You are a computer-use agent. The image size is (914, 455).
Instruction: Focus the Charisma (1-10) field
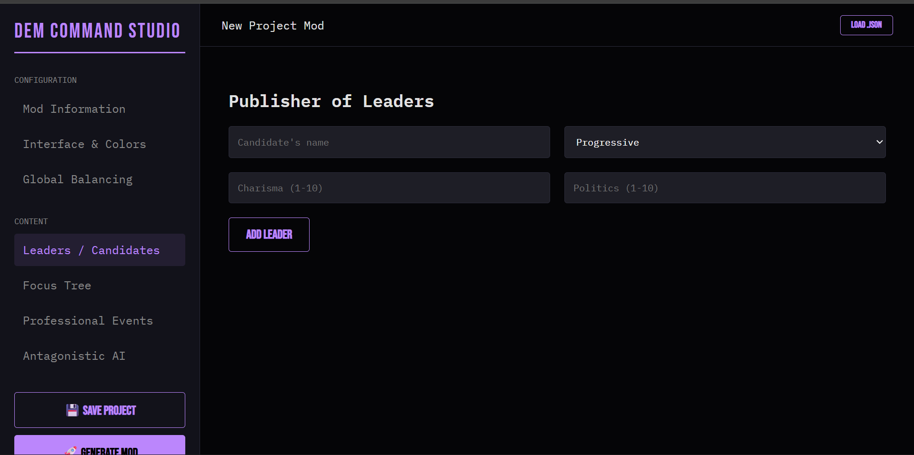click(389, 188)
